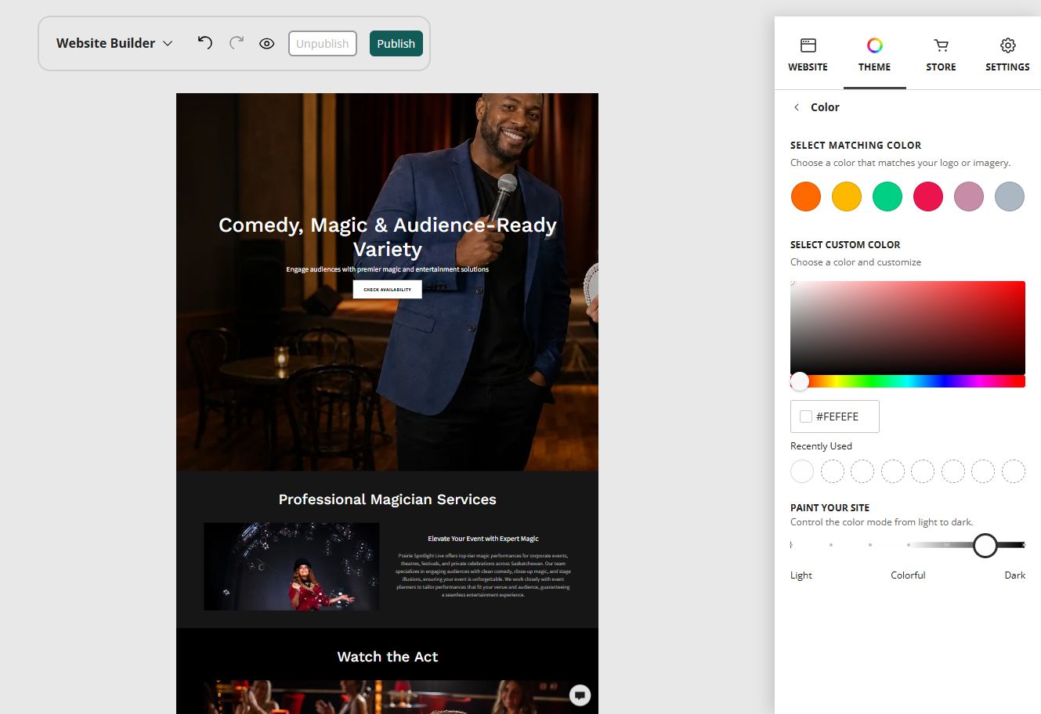Select the gray-blue matching color

pyautogui.click(x=1009, y=197)
